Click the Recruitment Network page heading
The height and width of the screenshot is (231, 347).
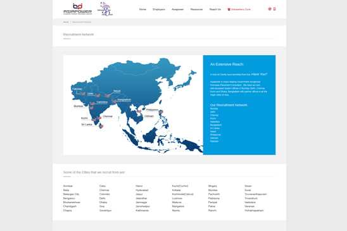click(79, 35)
